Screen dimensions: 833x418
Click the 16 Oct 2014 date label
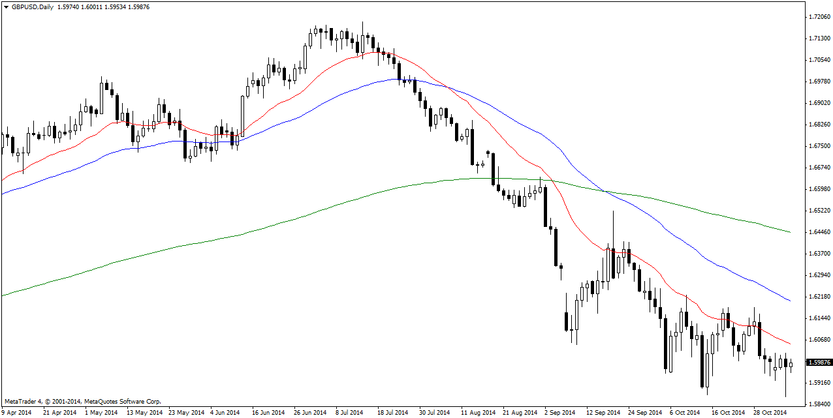(x=729, y=412)
